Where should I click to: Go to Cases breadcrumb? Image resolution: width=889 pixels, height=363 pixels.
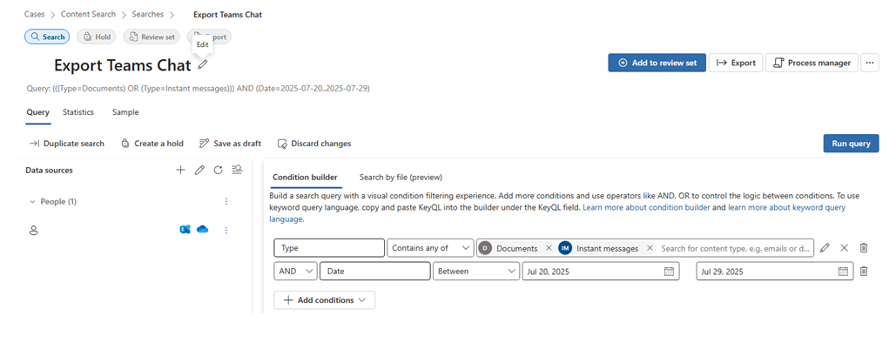click(x=35, y=14)
